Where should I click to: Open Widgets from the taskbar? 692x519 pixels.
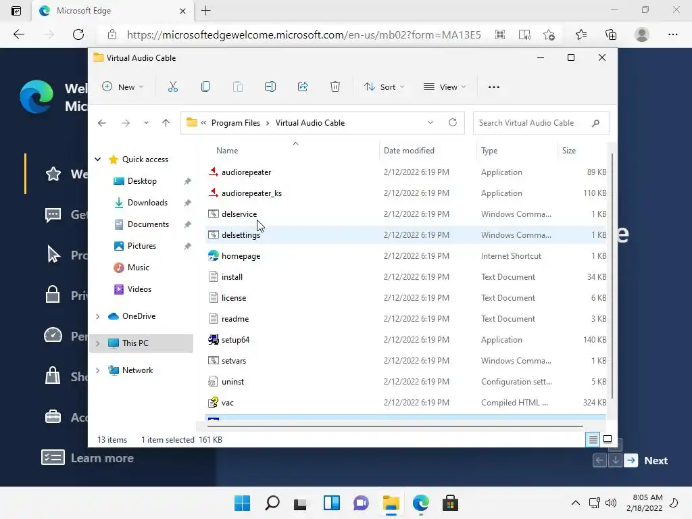tap(331, 503)
